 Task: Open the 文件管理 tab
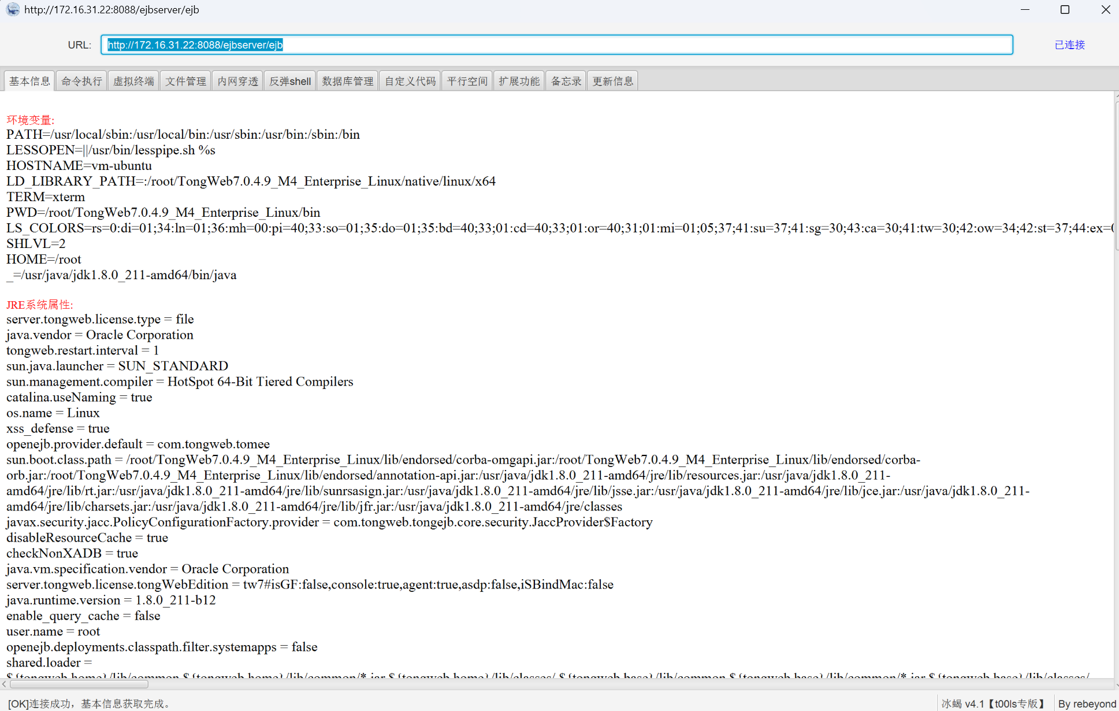click(185, 81)
